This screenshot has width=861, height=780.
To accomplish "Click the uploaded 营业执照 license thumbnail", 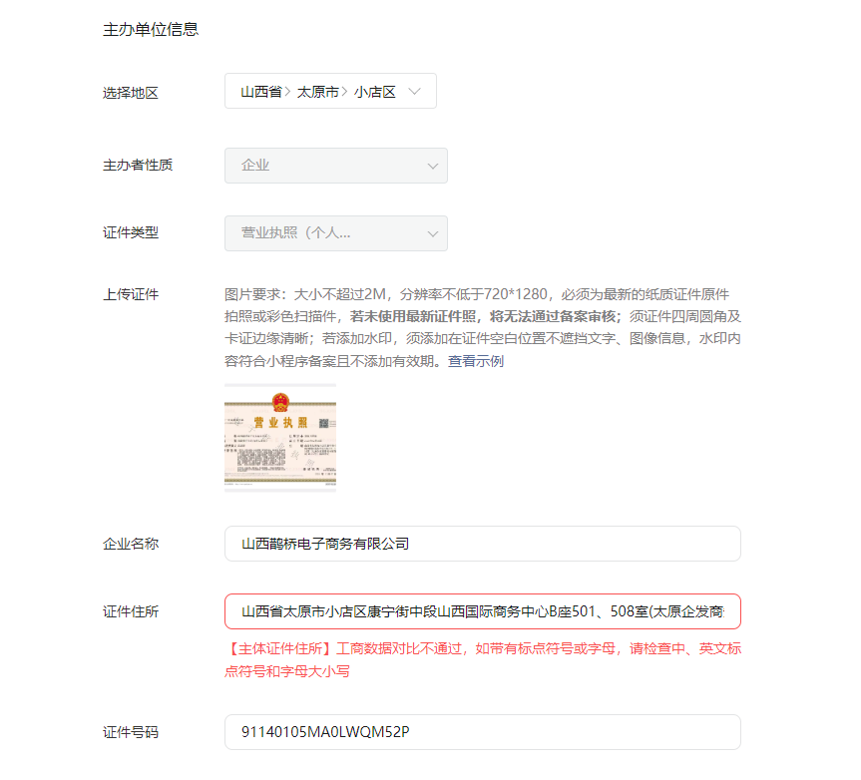I will [280, 438].
